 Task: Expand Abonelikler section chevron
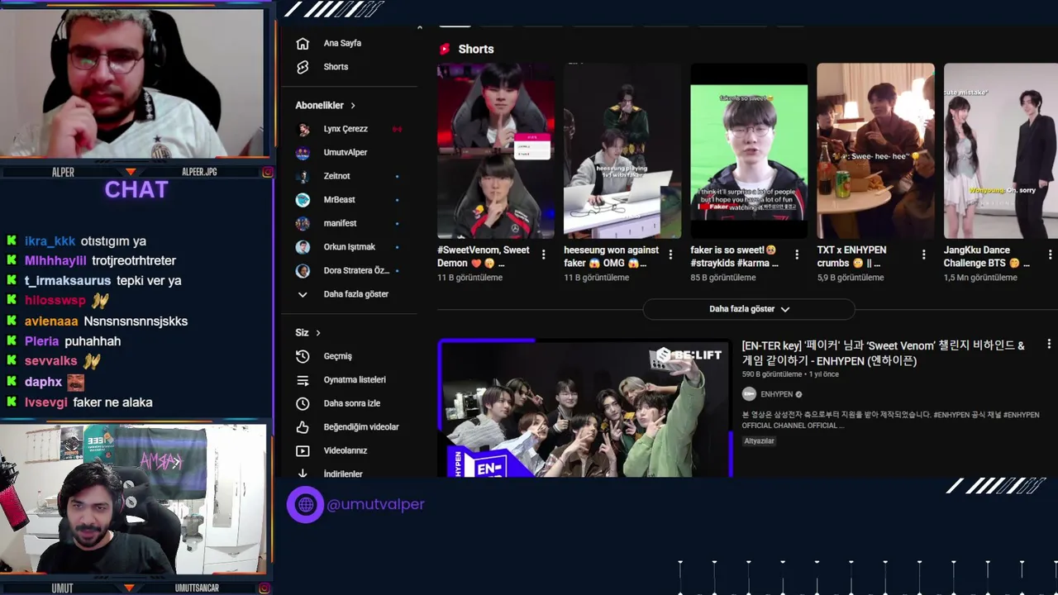(x=353, y=106)
